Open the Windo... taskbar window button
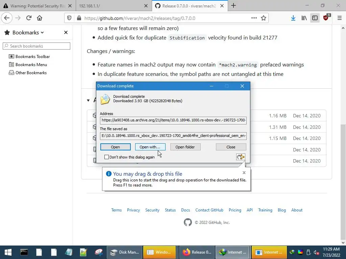 [x=159, y=252]
